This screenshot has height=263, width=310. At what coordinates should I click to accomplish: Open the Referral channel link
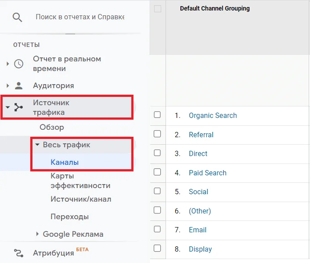coord(201,135)
